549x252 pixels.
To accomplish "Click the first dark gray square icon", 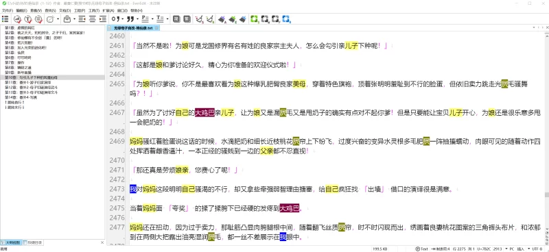I will (x=176, y=19).
